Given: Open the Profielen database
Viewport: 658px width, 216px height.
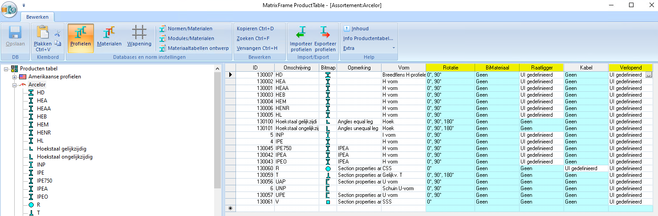Looking at the screenshot, I should point(81,38).
